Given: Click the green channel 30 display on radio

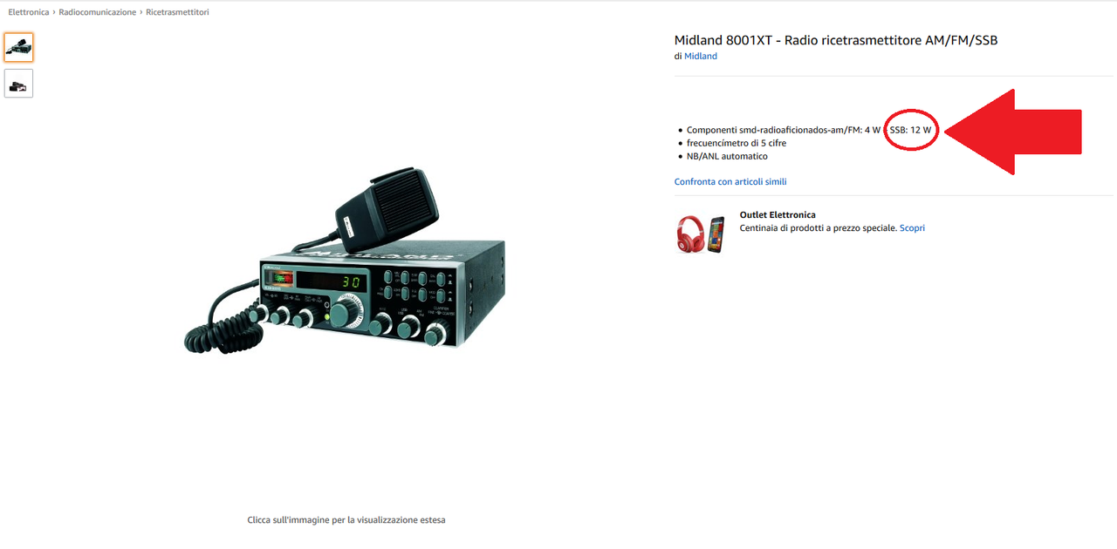Looking at the screenshot, I should tap(352, 282).
